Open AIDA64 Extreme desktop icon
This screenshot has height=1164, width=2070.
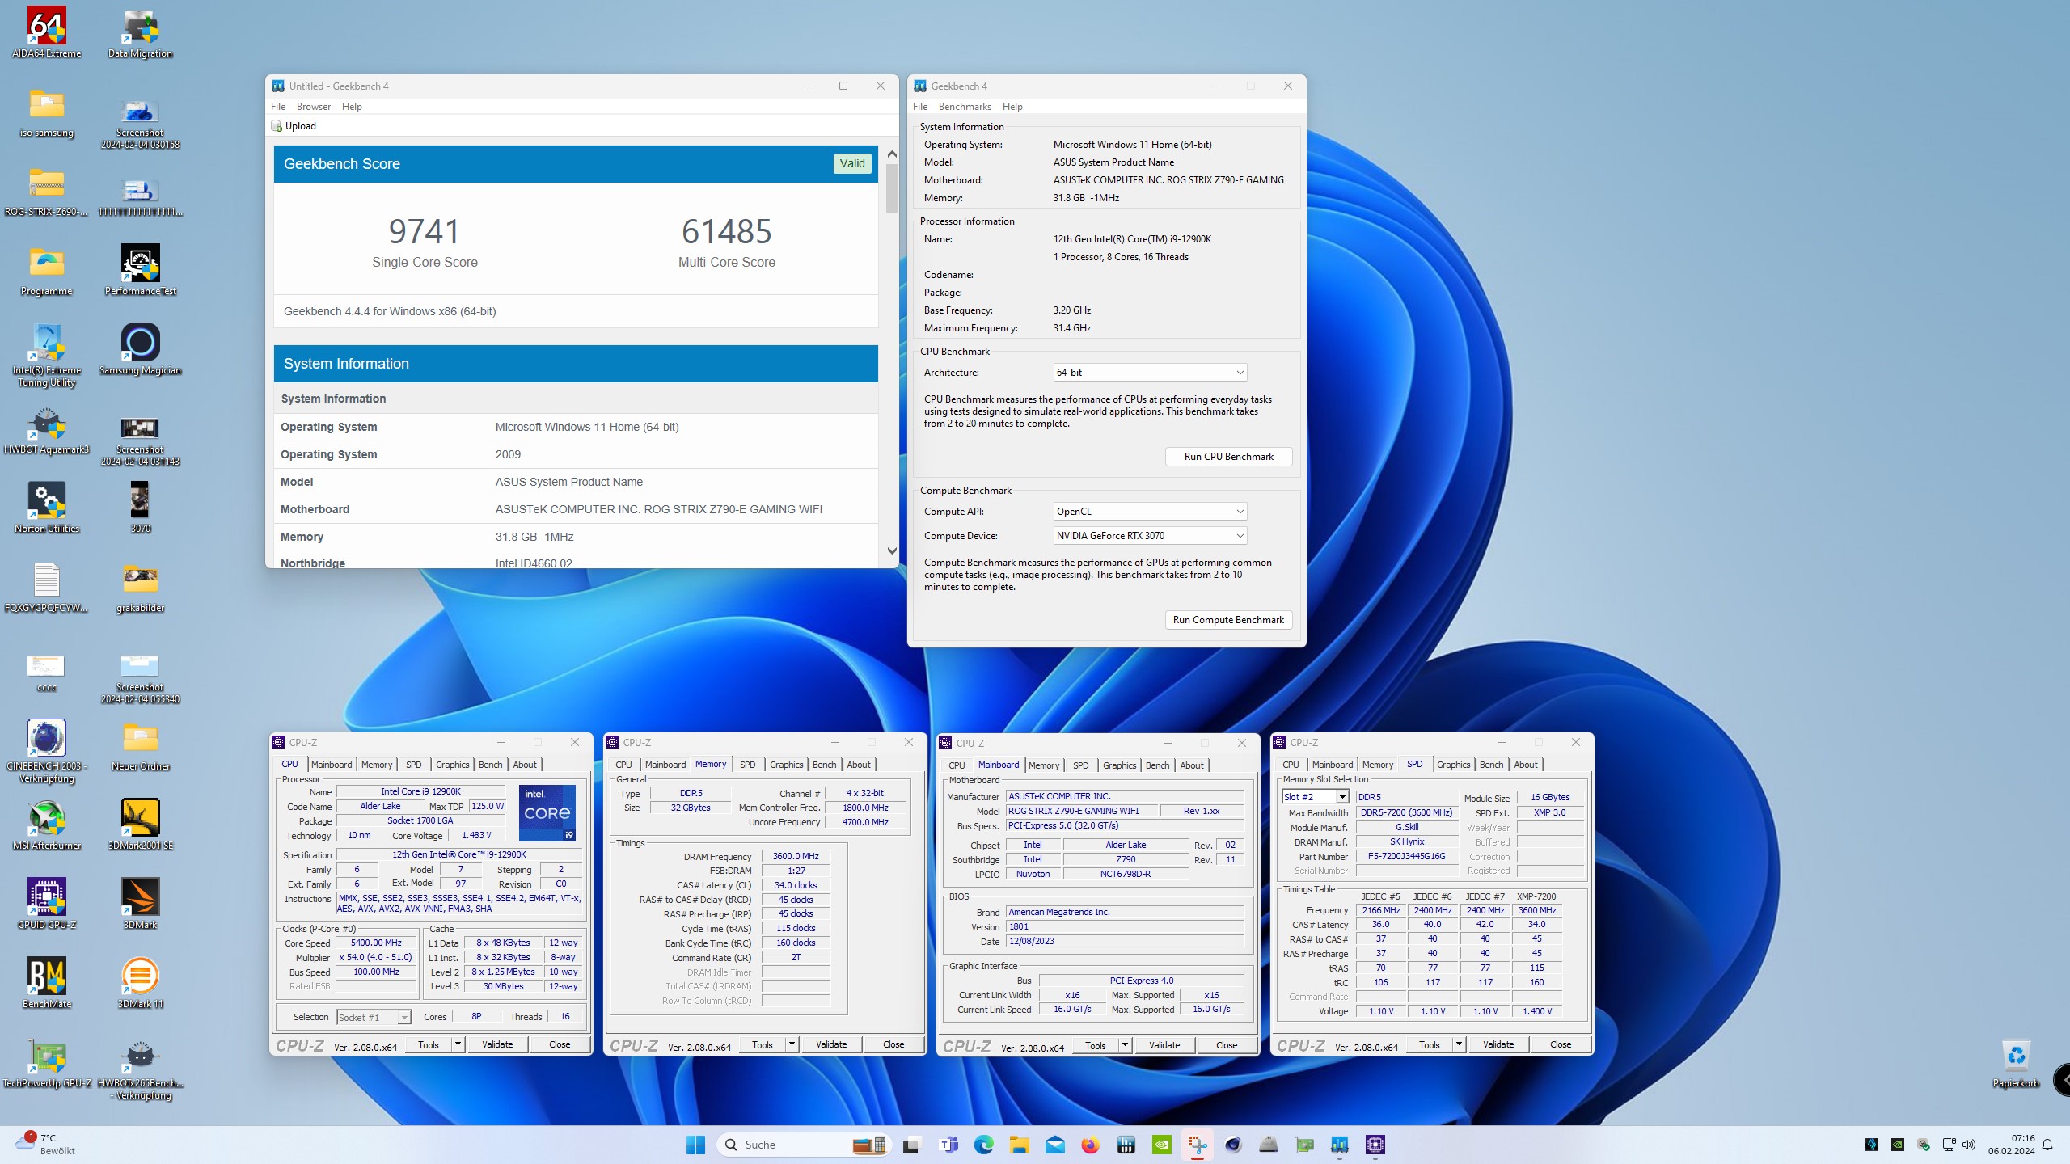[x=47, y=32]
